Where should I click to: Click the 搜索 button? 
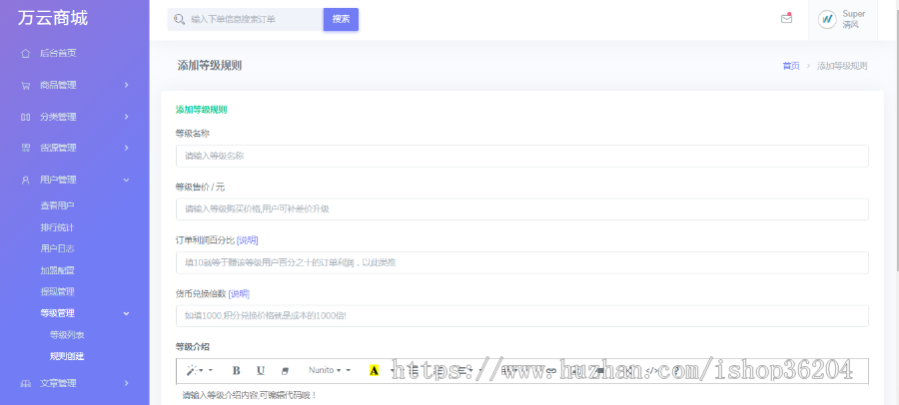coord(342,19)
